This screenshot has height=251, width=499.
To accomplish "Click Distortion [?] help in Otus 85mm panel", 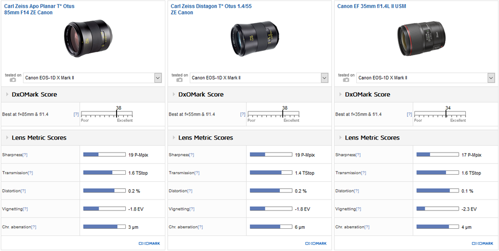I will (x=23, y=191).
